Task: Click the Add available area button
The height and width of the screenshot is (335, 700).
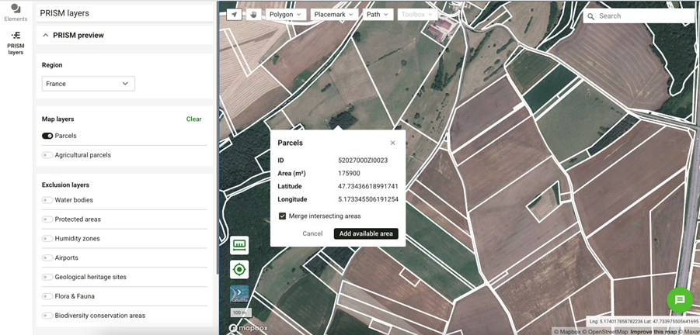Action: click(366, 233)
